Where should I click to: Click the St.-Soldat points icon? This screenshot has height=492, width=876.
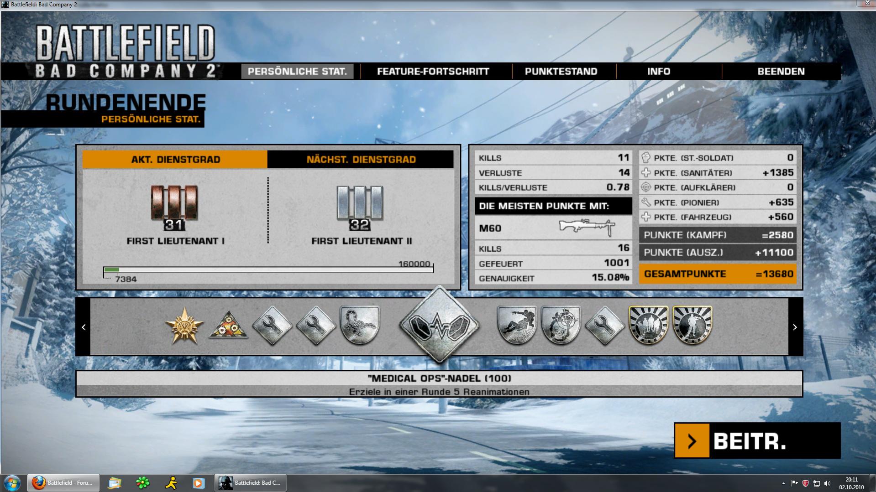coord(646,158)
